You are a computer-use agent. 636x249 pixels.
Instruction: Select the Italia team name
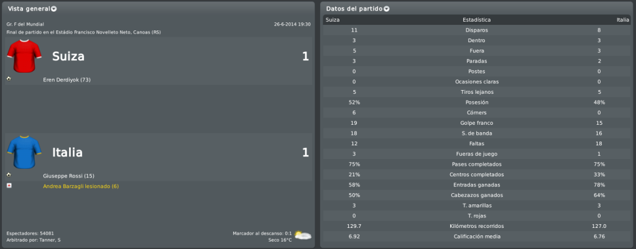pyautogui.click(x=67, y=152)
